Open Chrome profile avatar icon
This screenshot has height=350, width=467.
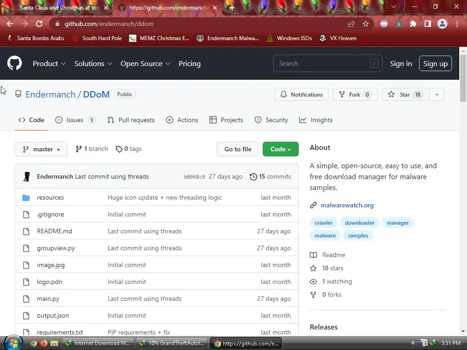442,24
